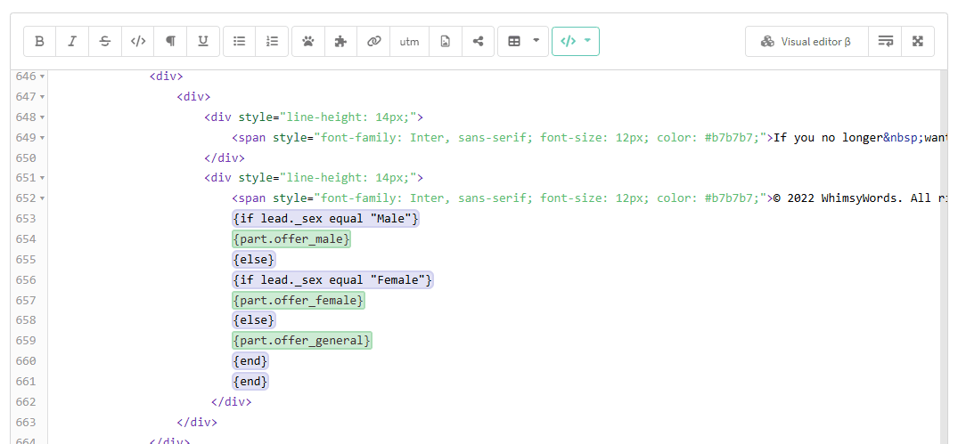The image size is (958, 444).
Task: Collapse code fold at line 652
Action: pos(42,198)
